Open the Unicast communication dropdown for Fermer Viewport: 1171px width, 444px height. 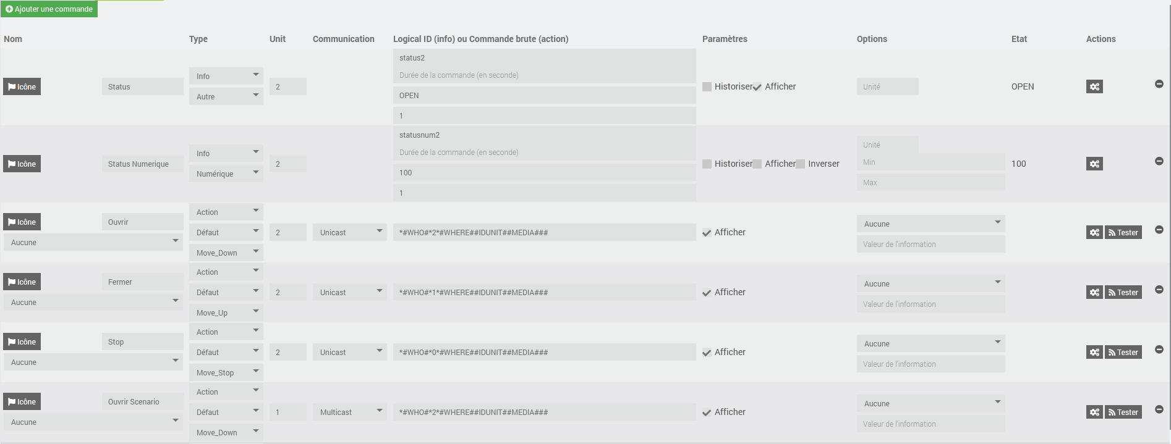pyautogui.click(x=350, y=293)
